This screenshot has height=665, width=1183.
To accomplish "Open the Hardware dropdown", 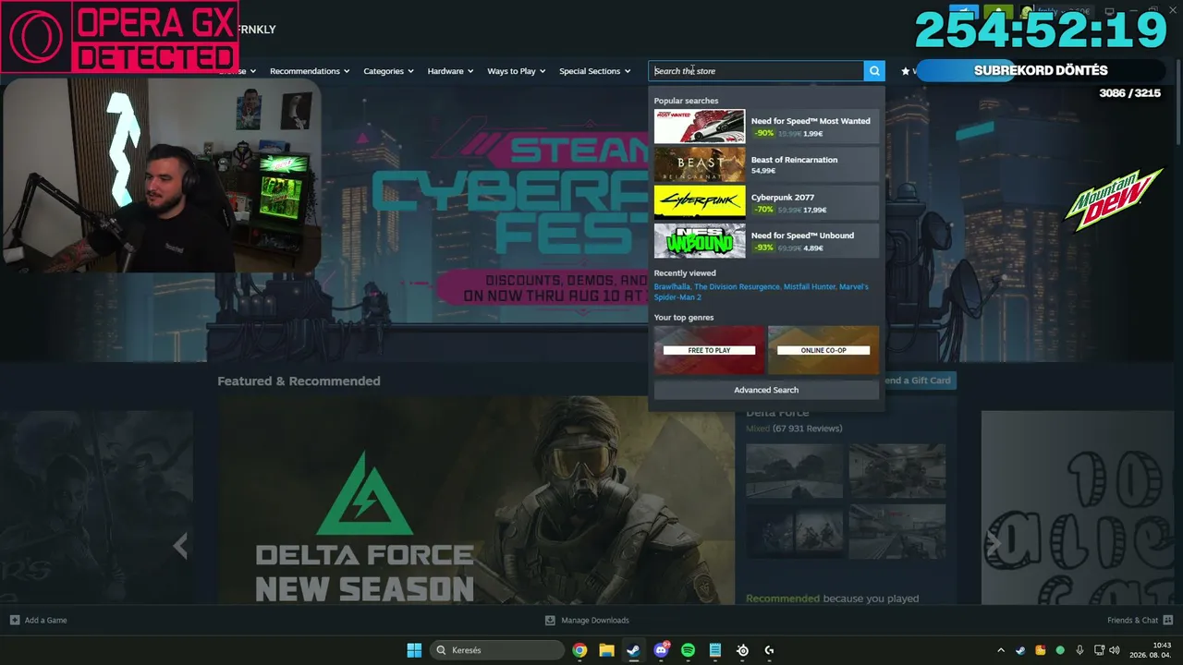I will (450, 71).
